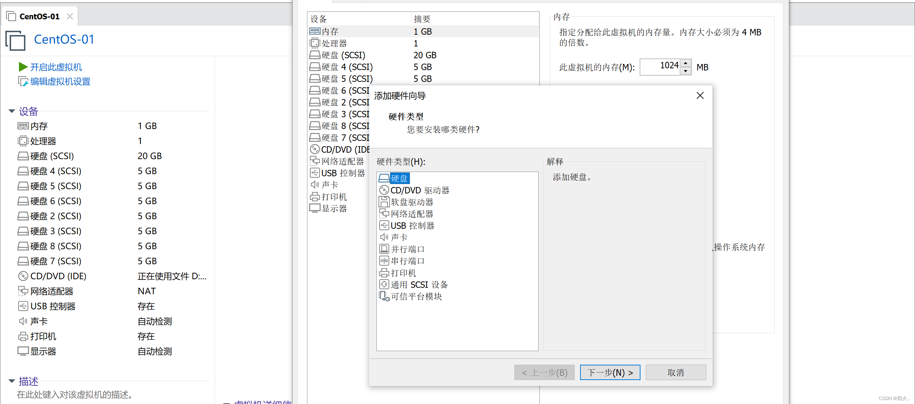This screenshot has height=404, width=915.
Task: Select USB 控制器 hardware icon
Action: [x=384, y=225]
